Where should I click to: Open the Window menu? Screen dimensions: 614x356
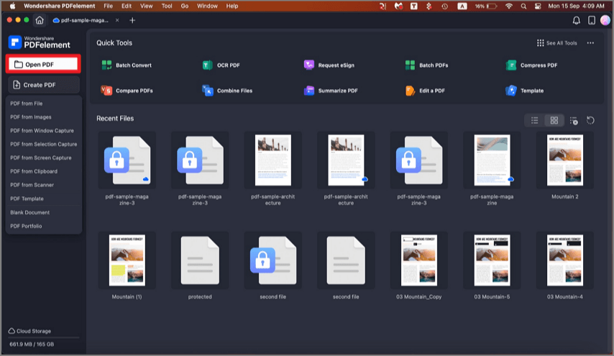pos(207,6)
